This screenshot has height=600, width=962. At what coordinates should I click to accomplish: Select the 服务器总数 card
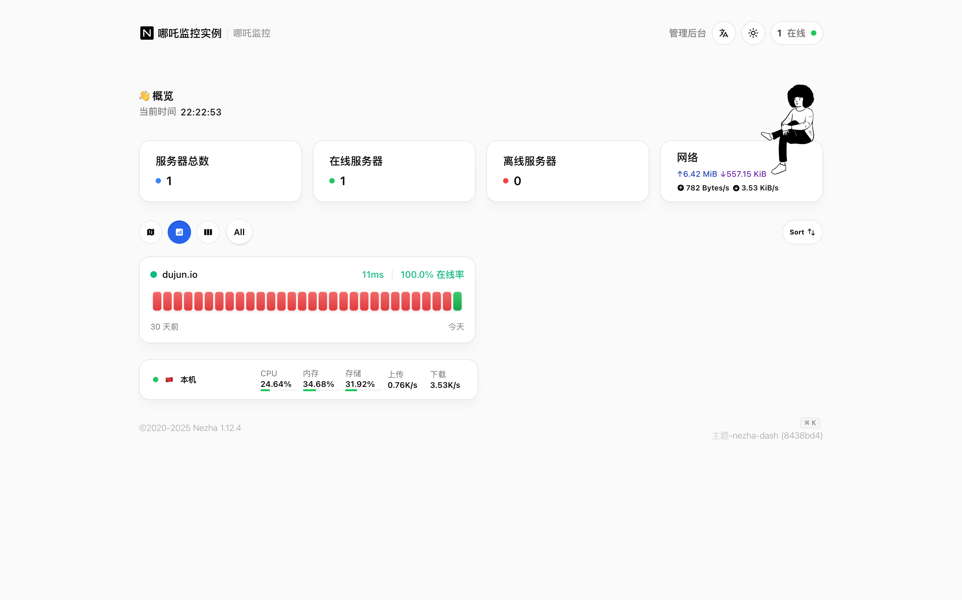[x=220, y=171]
